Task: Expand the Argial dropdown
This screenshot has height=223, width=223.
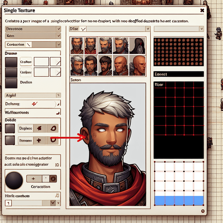Action: (33, 95)
